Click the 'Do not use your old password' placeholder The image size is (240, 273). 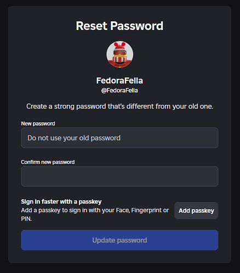click(74, 138)
